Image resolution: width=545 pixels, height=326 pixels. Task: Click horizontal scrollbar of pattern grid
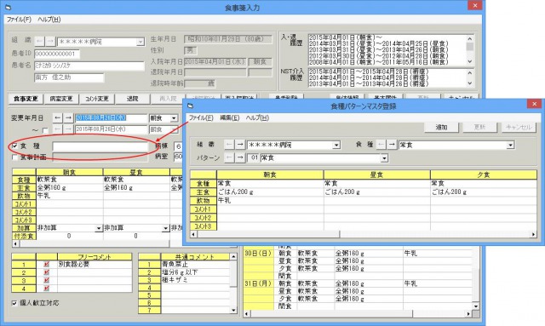(x=363, y=235)
